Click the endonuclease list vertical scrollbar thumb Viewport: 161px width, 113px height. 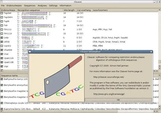[x=159, y=62]
